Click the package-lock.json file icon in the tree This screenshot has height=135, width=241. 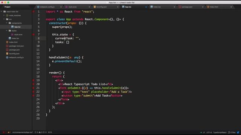7,46
